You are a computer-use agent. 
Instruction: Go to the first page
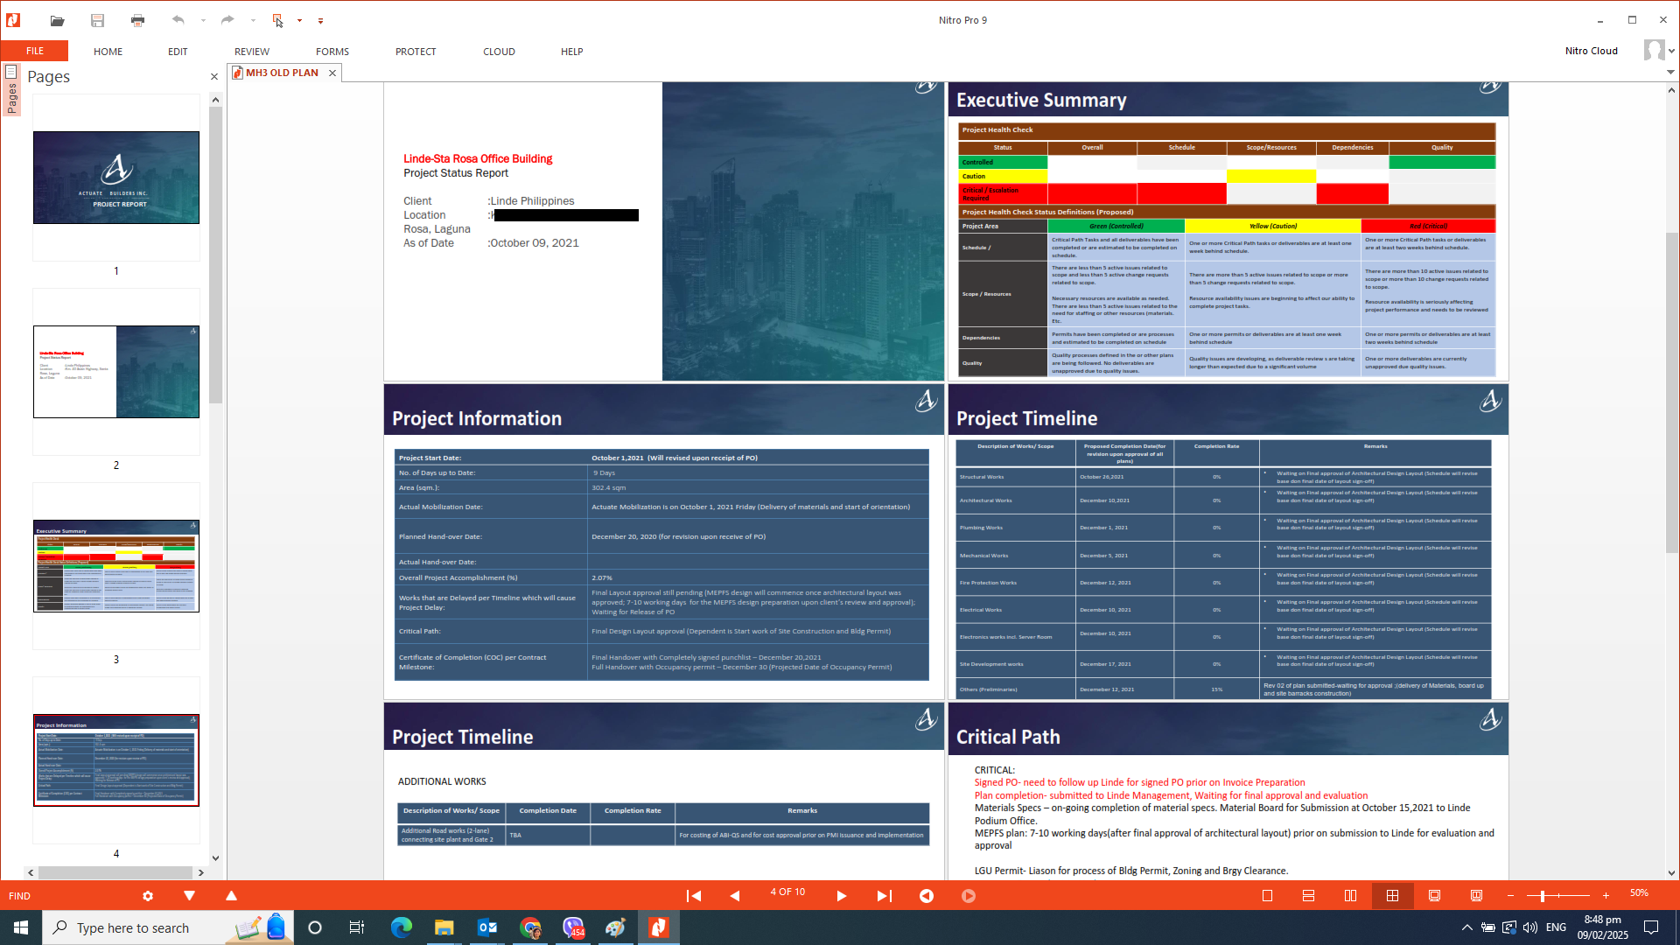[694, 895]
